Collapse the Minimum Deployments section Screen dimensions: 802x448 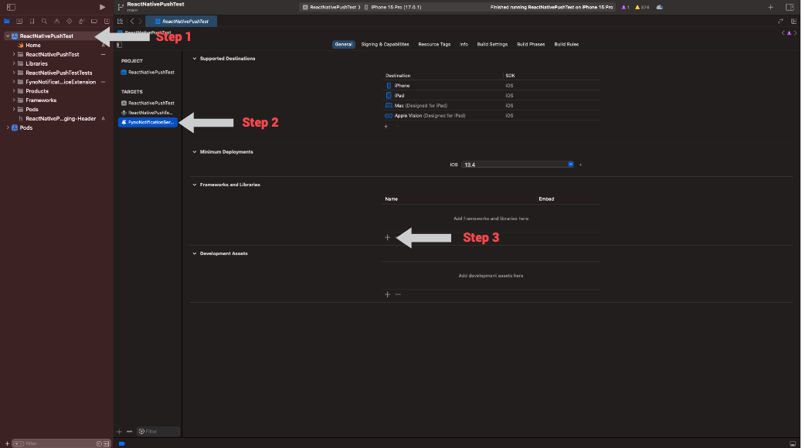point(195,152)
